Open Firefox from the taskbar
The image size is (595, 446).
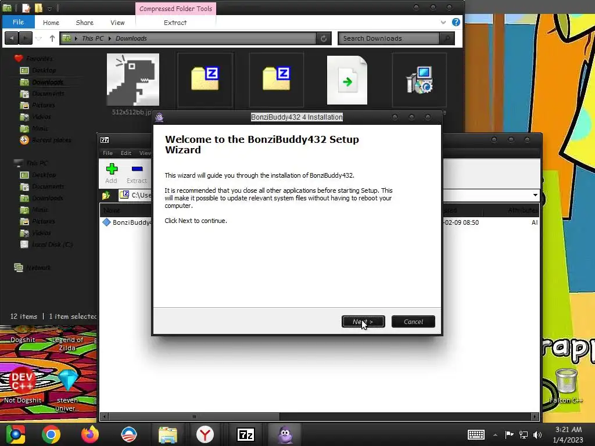(x=90, y=434)
